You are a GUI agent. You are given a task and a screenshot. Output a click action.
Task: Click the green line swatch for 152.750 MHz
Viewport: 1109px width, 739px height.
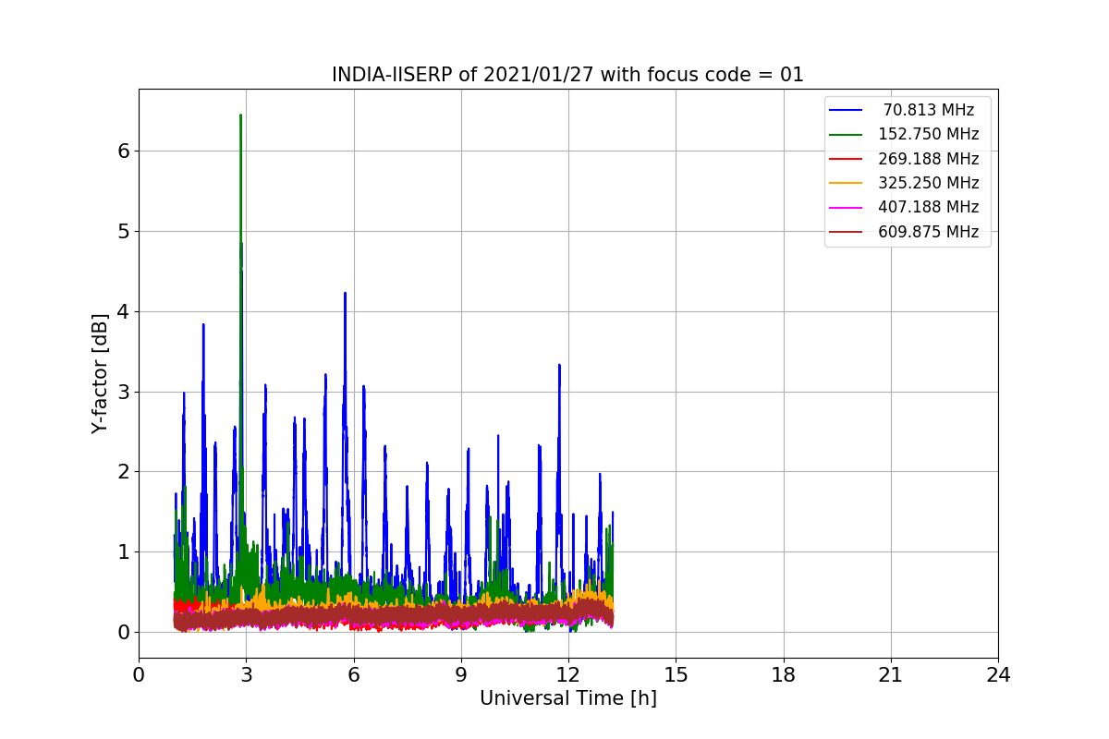846,135
